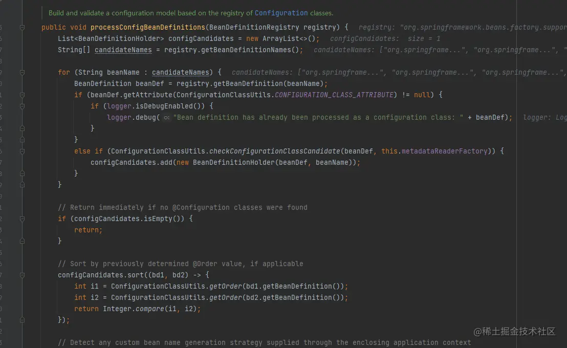This screenshot has height=348, width=567.
Task: Click the parameter hint icon before "Bean definition" string
Action: coord(166,118)
